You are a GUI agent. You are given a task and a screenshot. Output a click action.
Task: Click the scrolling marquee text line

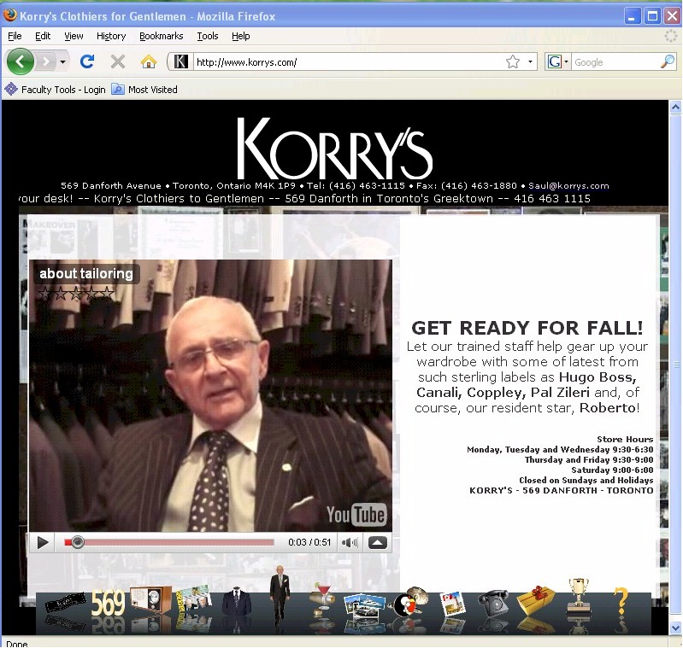pos(305,199)
